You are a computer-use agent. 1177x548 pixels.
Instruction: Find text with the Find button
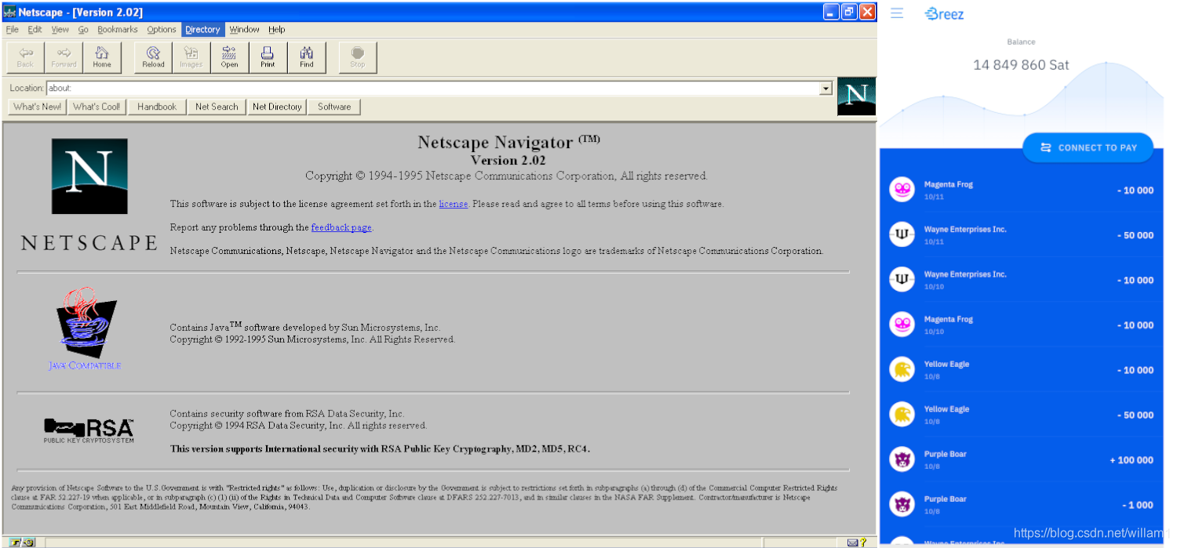click(x=306, y=57)
